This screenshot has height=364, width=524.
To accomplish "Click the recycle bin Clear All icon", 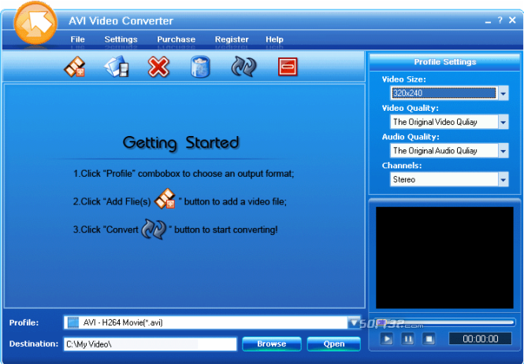I will 200,67.
